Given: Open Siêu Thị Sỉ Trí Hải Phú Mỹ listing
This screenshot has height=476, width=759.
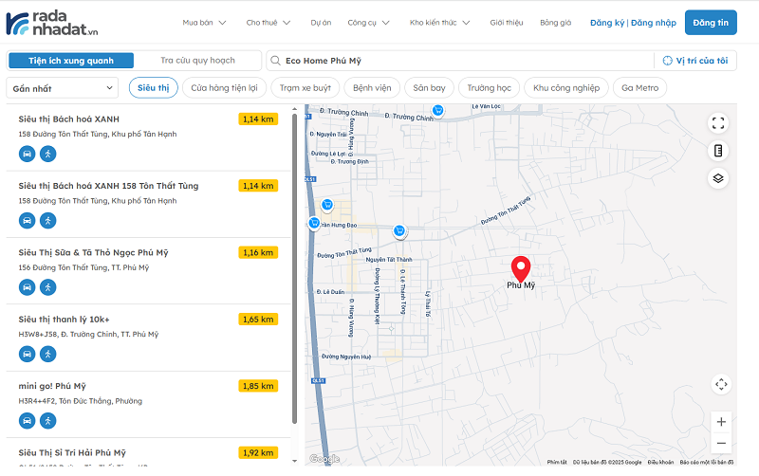Looking at the screenshot, I should pyautogui.click(x=72, y=453).
